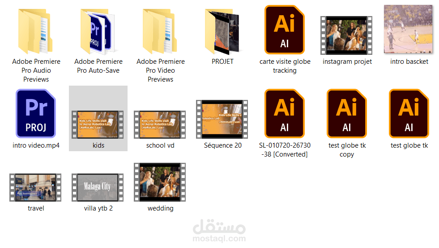Image resolution: width=439 pixels, height=248 pixels.
Task: Select the school vd video thumbnail
Action: tap(160, 124)
